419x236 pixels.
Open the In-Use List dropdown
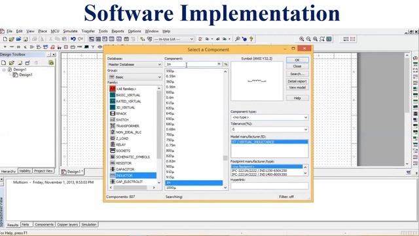tap(174, 39)
